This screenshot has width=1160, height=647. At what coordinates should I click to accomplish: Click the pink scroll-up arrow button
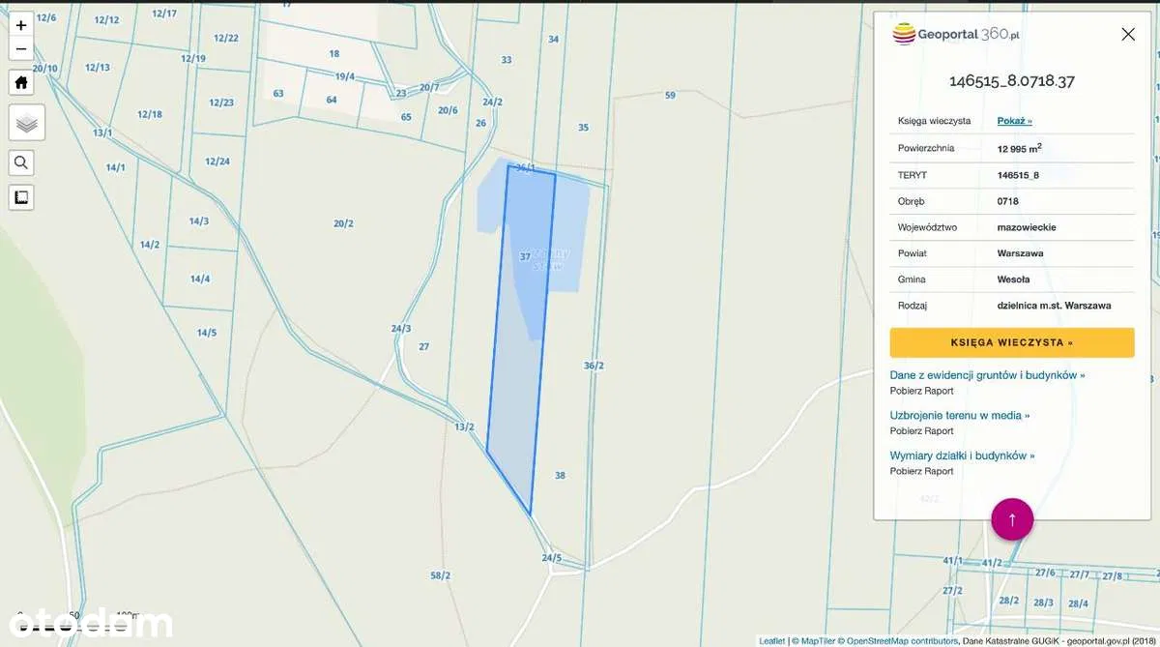1012,519
